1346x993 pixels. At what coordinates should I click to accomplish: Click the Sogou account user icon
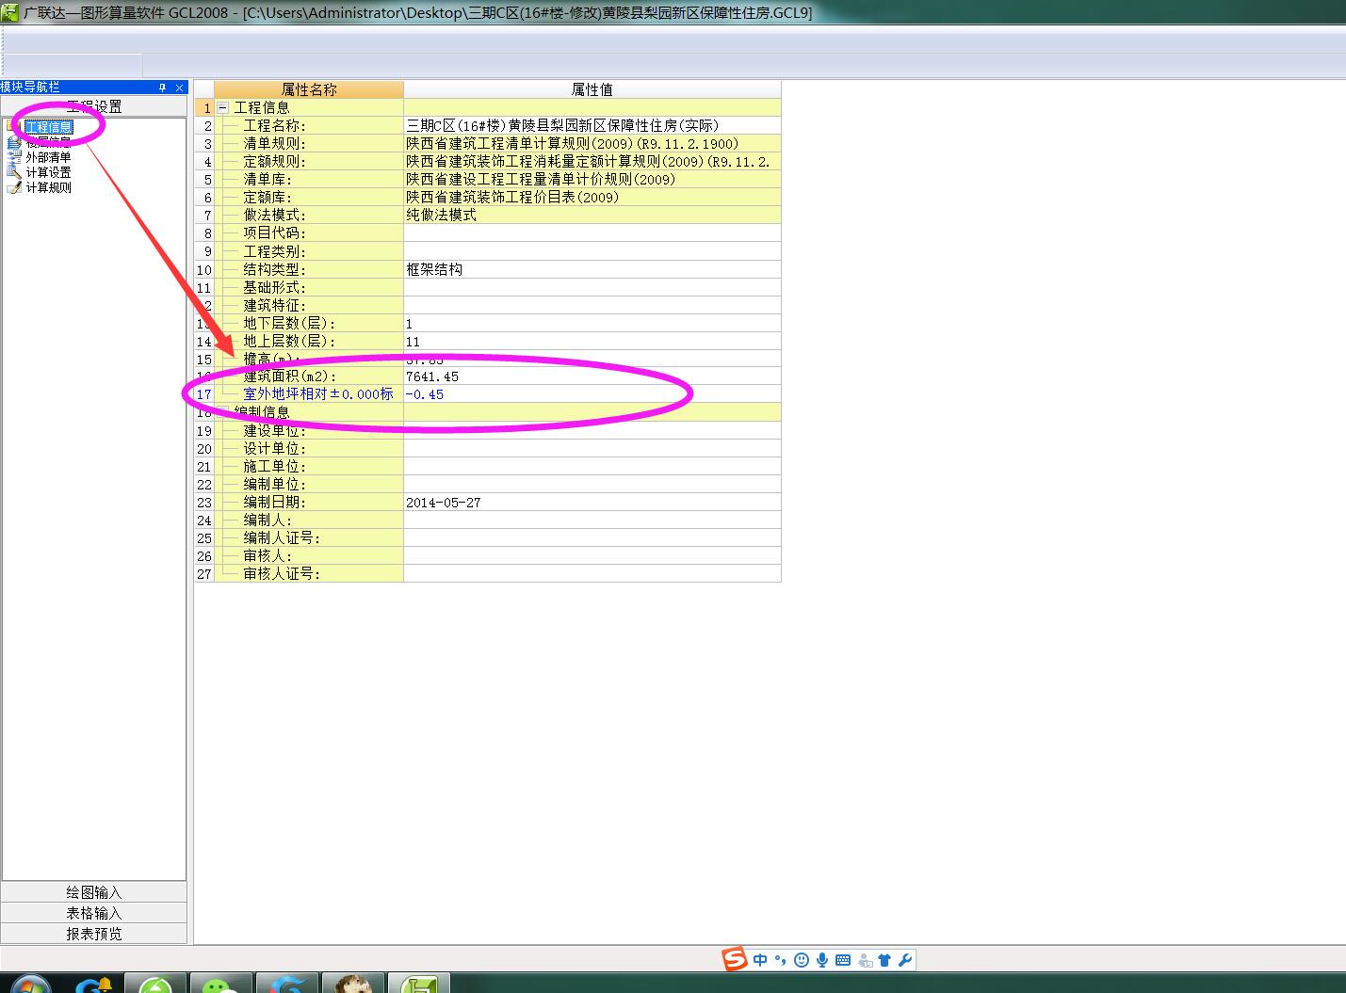pyautogui.click(x=865, y=960)
